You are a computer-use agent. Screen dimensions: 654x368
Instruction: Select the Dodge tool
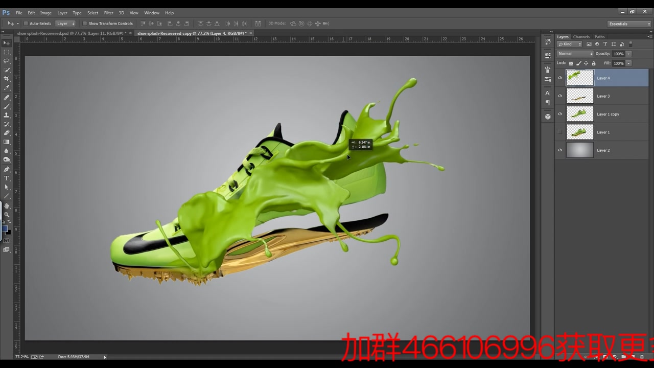tap(7, 160)
